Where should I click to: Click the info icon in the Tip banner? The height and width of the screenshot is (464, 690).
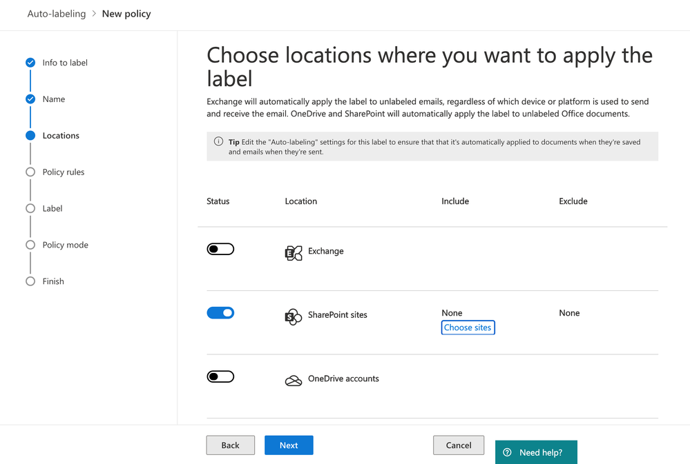pyautogui.click(x=219, y=141)
